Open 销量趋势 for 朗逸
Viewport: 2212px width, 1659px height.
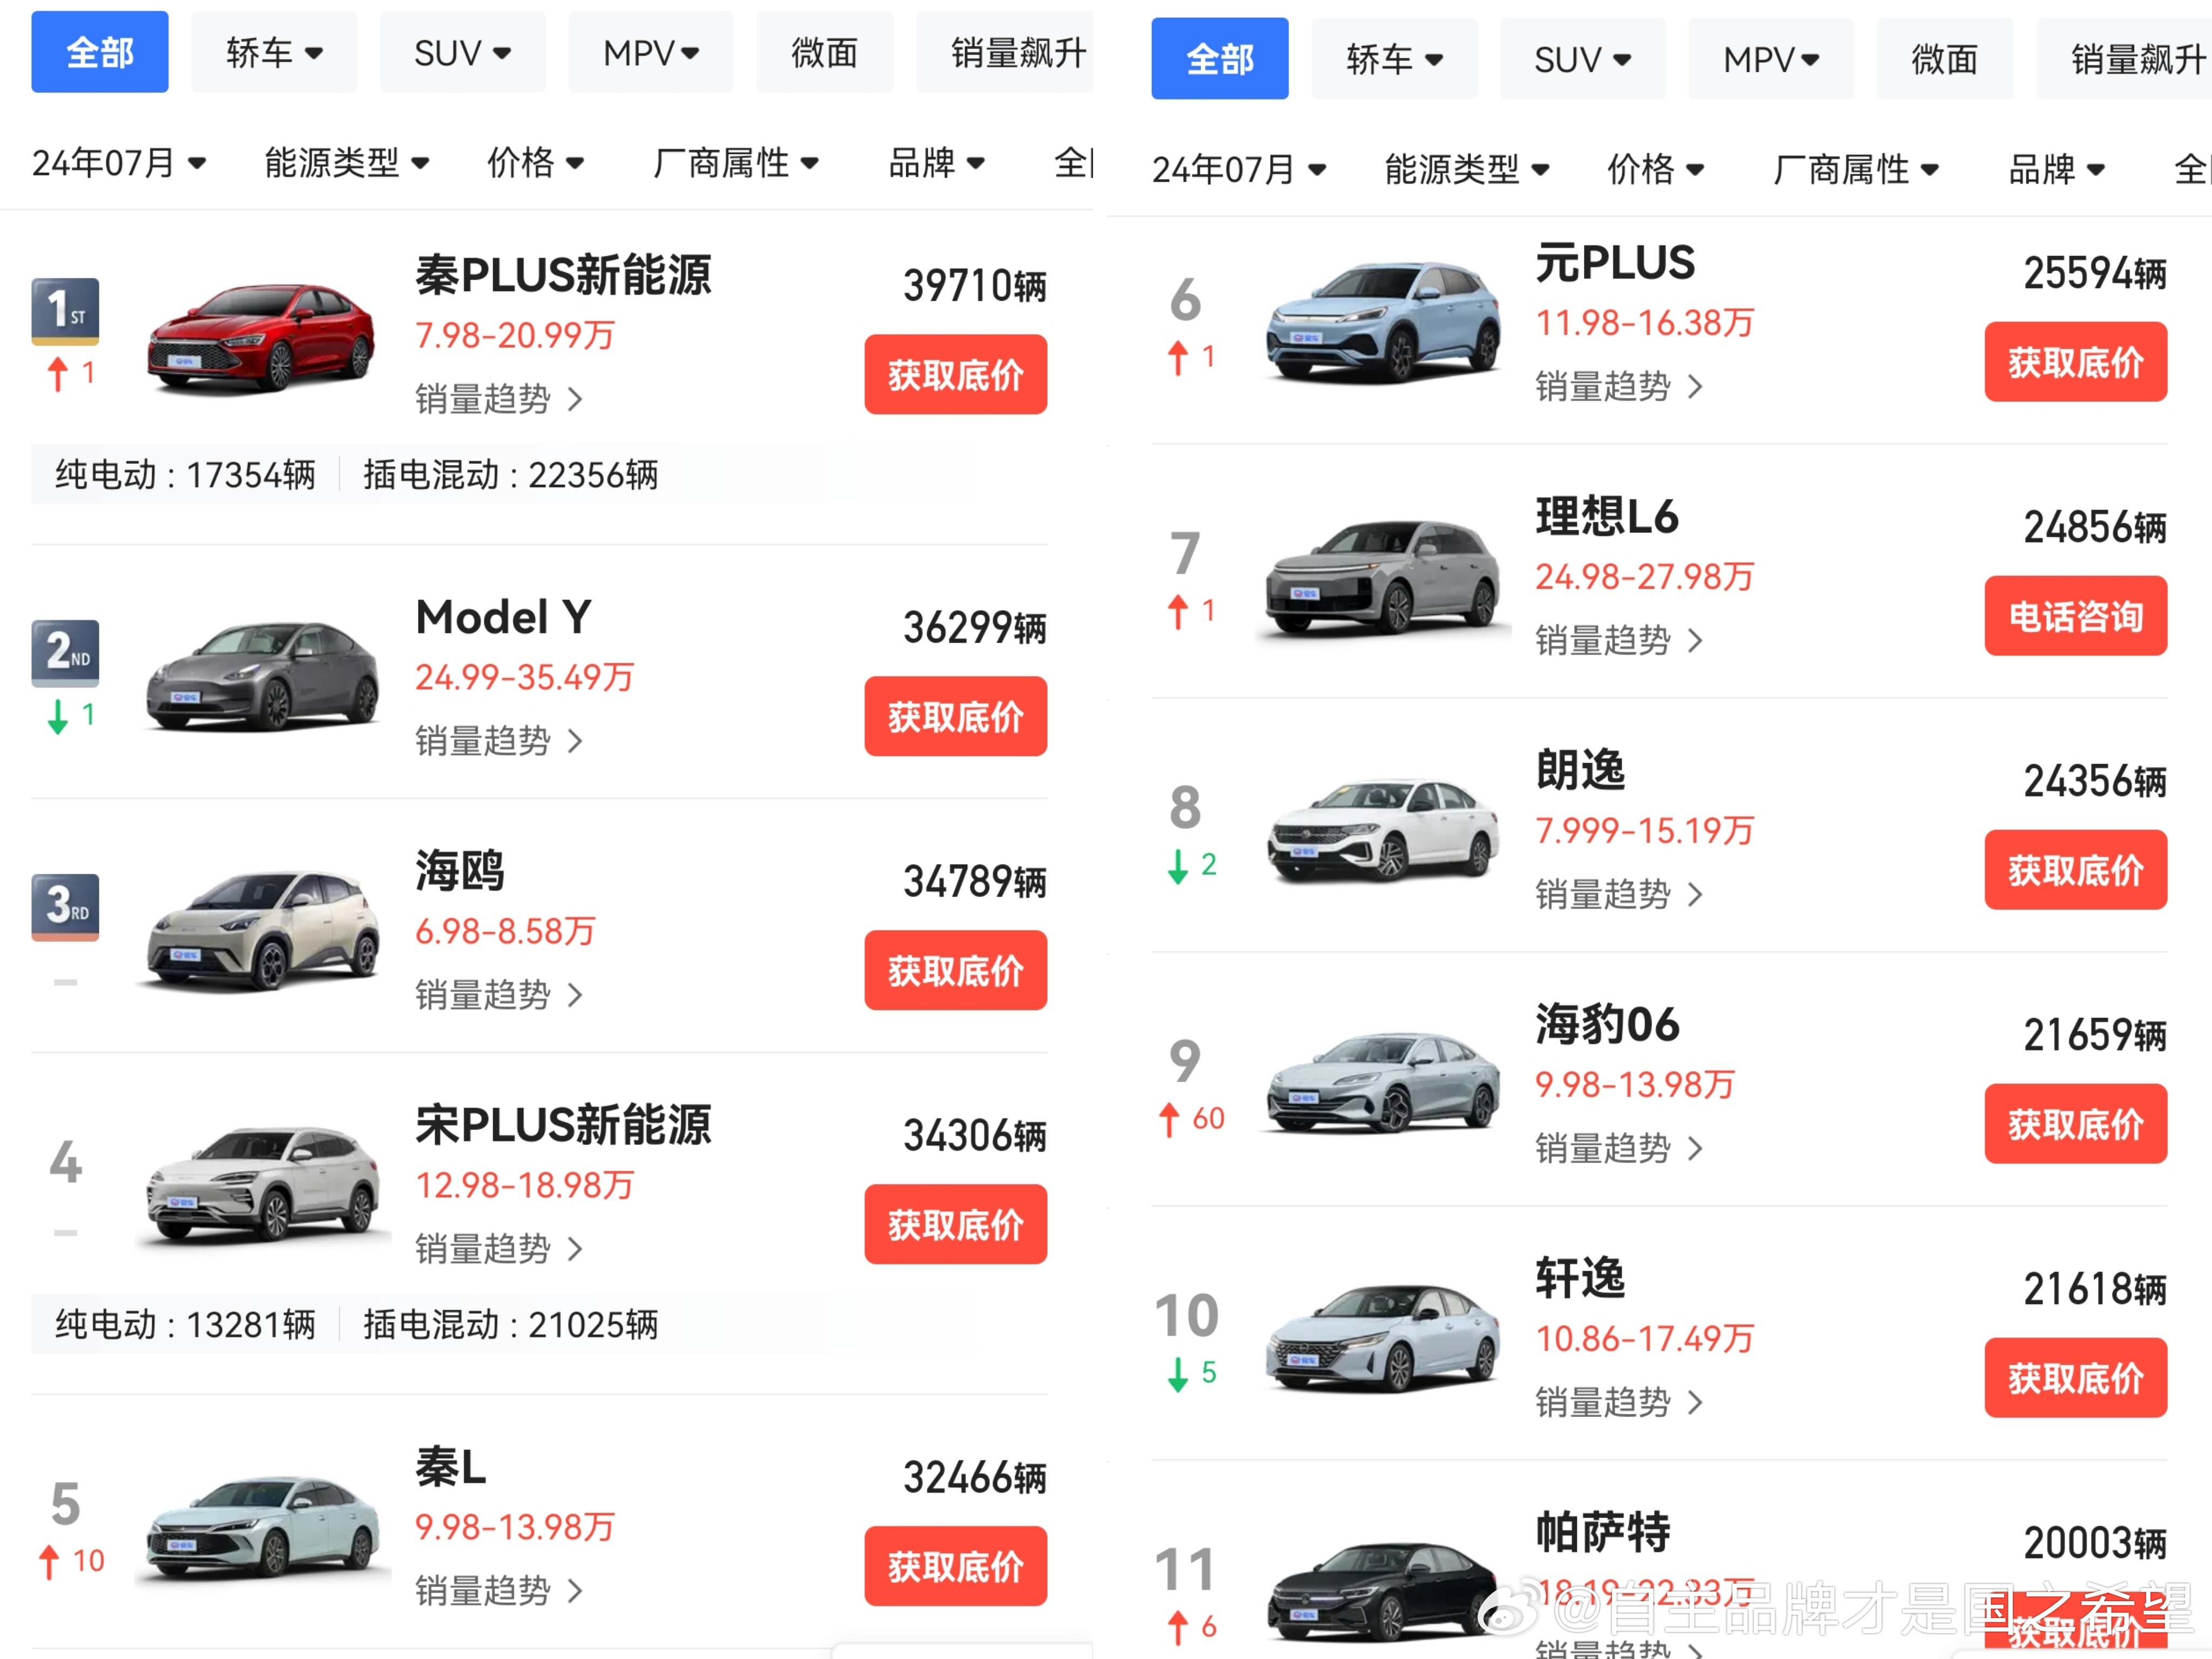coord(1619,894)
